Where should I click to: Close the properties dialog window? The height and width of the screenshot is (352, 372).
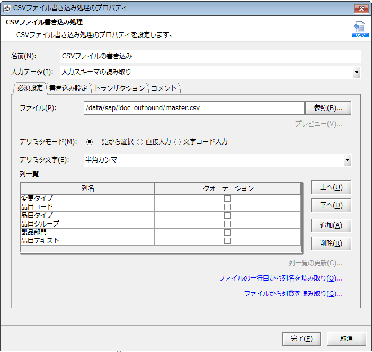361,9
